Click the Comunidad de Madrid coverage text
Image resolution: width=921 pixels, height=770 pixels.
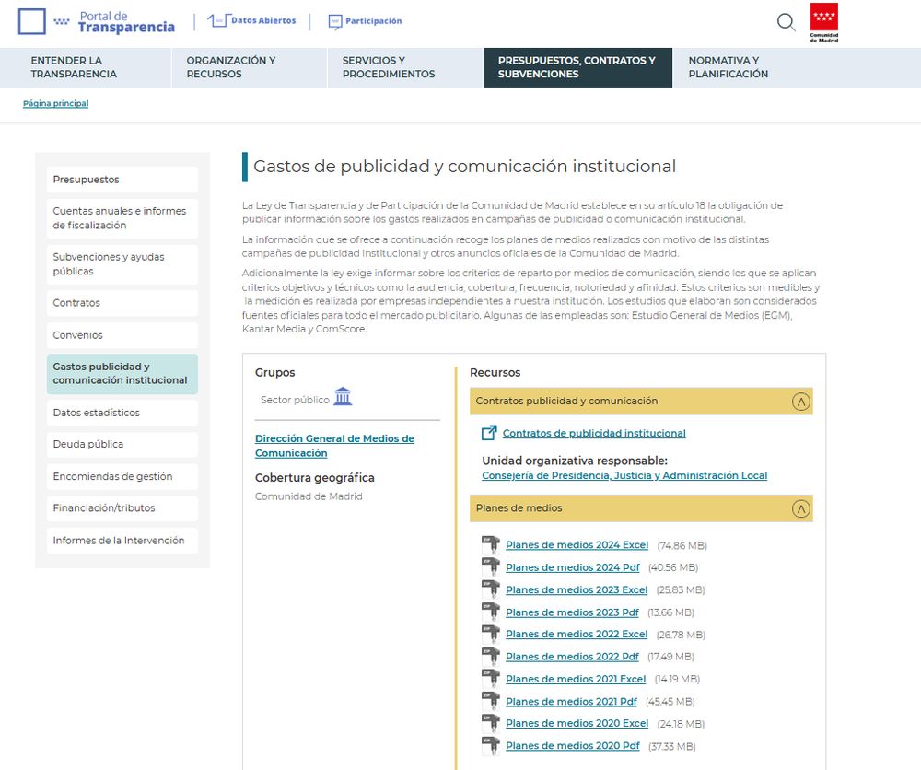[x=309, y=496]
